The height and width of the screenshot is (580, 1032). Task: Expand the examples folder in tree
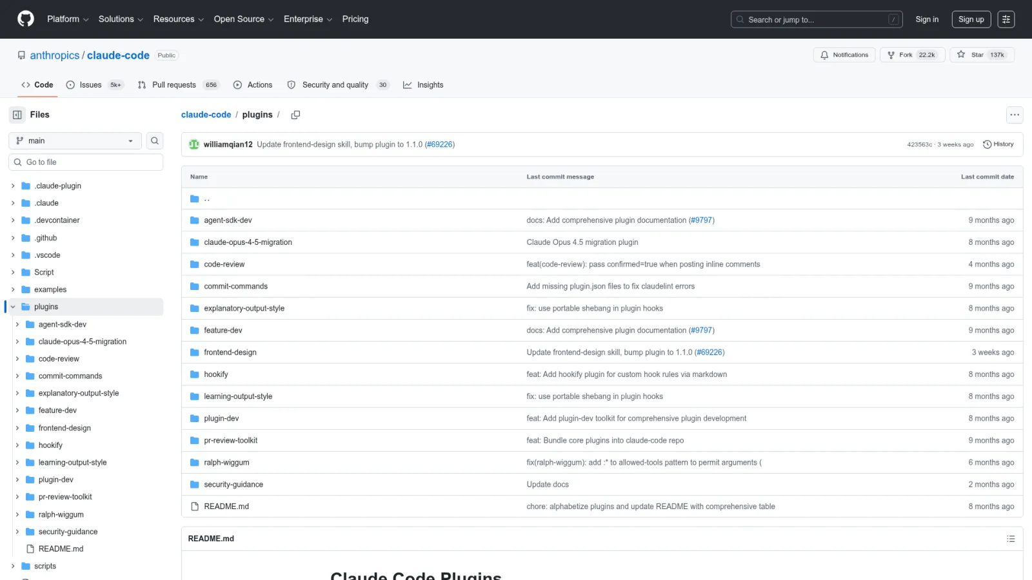(x=13, y=289)
